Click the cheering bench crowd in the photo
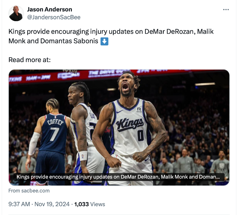Image resolution: width=237 pixels, height=215 pixels. (x=195, y=164)
